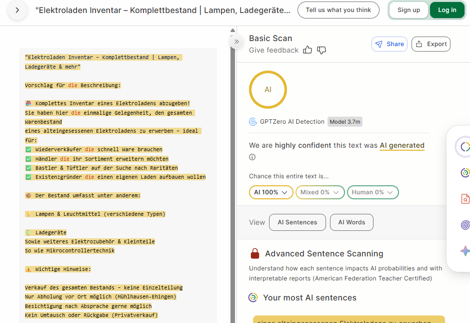Image resolution: width=470 pixels, height=323 pixels.
Task: Select the highlighted ring icon atop side toolbar
Action: pyautogui.click(x=465, y=147)
